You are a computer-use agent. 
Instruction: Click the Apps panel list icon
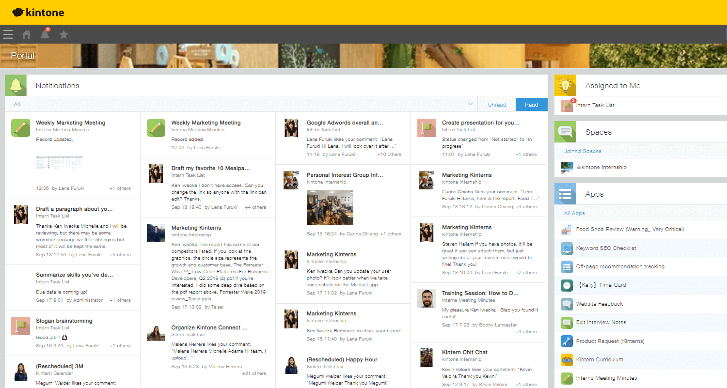tap(565, 194)
